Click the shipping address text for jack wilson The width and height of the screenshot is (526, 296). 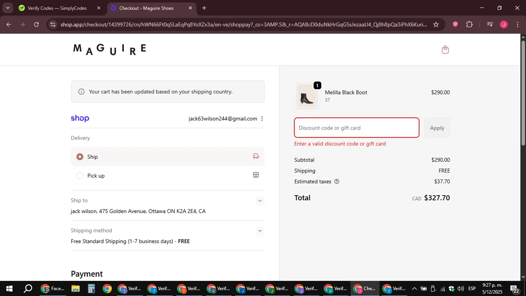point(138,211)
